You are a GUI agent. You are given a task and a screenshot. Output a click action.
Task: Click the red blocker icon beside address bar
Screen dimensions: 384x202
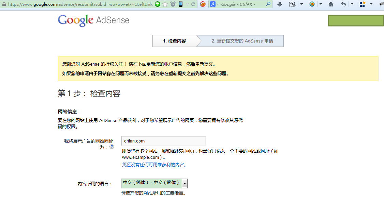click(203, 4)
